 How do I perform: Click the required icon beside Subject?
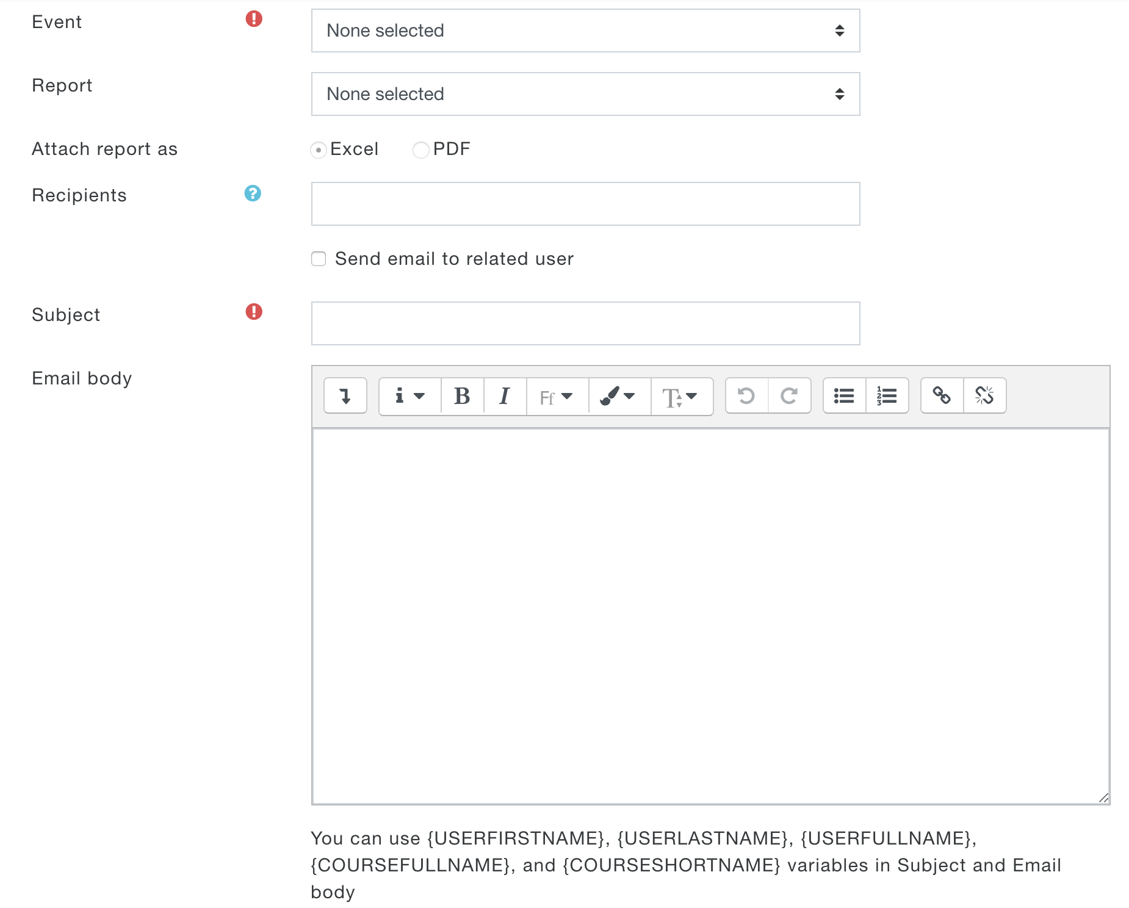(254, 312)
